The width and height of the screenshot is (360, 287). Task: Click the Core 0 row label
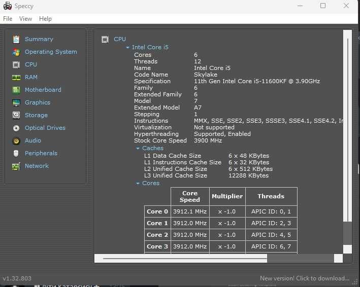(x=157, y=211)
